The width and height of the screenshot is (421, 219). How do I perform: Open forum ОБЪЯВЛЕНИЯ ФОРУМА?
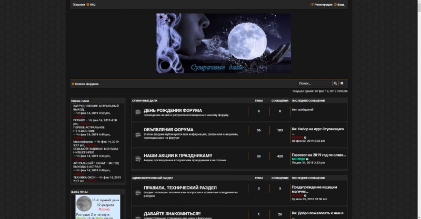click(168, 130)
